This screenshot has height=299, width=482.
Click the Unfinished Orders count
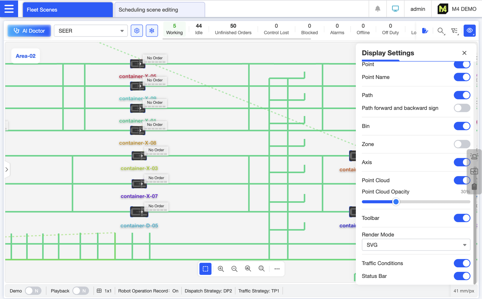(233, 29)
